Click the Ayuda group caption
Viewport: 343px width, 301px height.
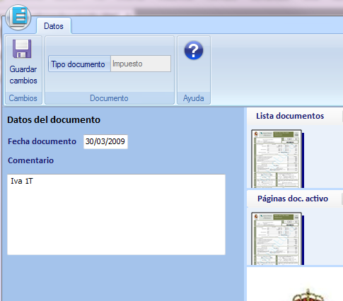pyautogui.click(x=194, y=98)
